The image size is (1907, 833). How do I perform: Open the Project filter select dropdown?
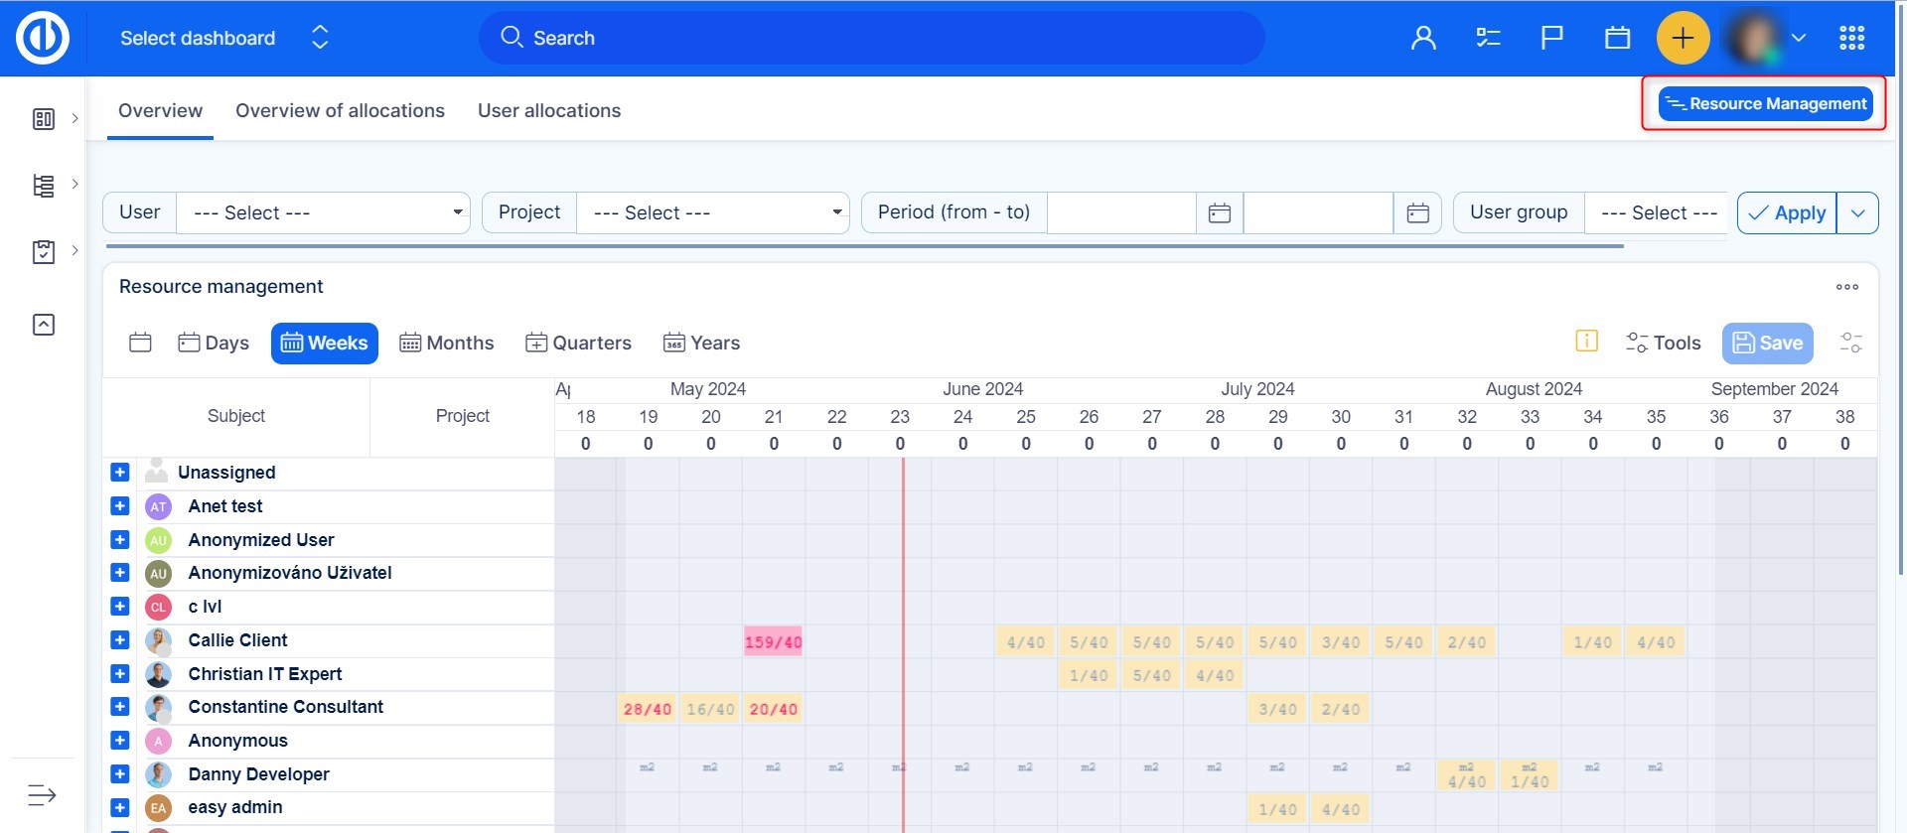coord(712,213)
